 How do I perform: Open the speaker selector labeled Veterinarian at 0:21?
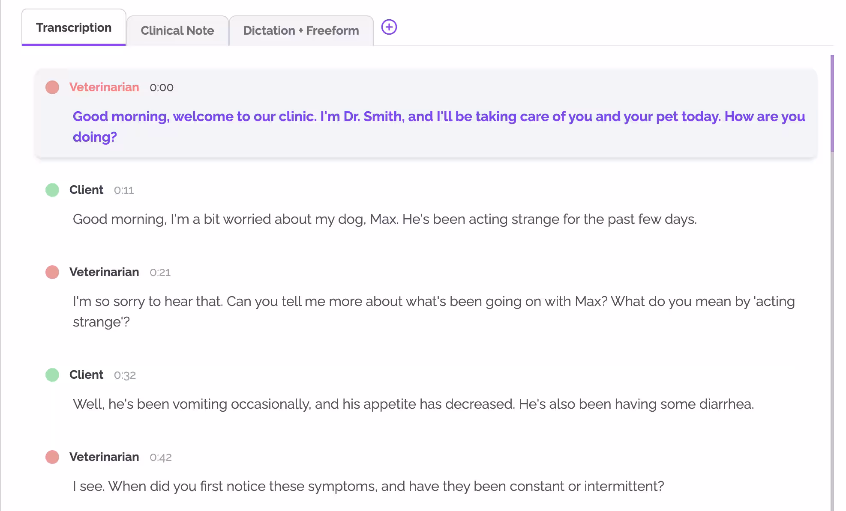[x=104, y=272]
